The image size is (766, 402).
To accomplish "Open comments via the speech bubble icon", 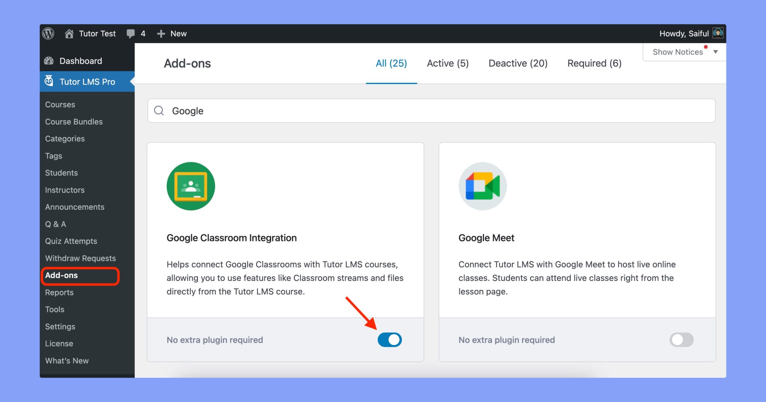I will coord(131,33).
